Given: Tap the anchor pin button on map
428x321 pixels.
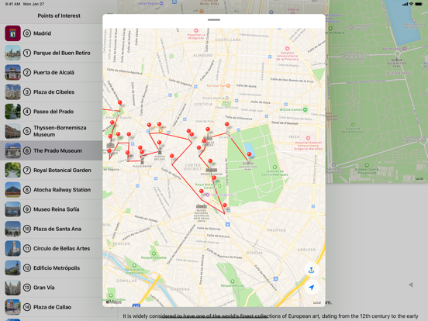Looking at the screenshot, I should coord(312,270).
